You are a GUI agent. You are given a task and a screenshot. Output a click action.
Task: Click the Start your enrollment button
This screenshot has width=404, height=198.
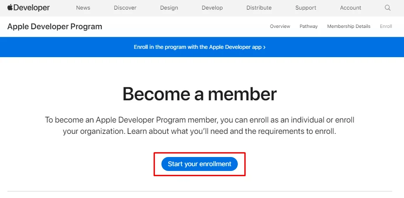(199, 164)
